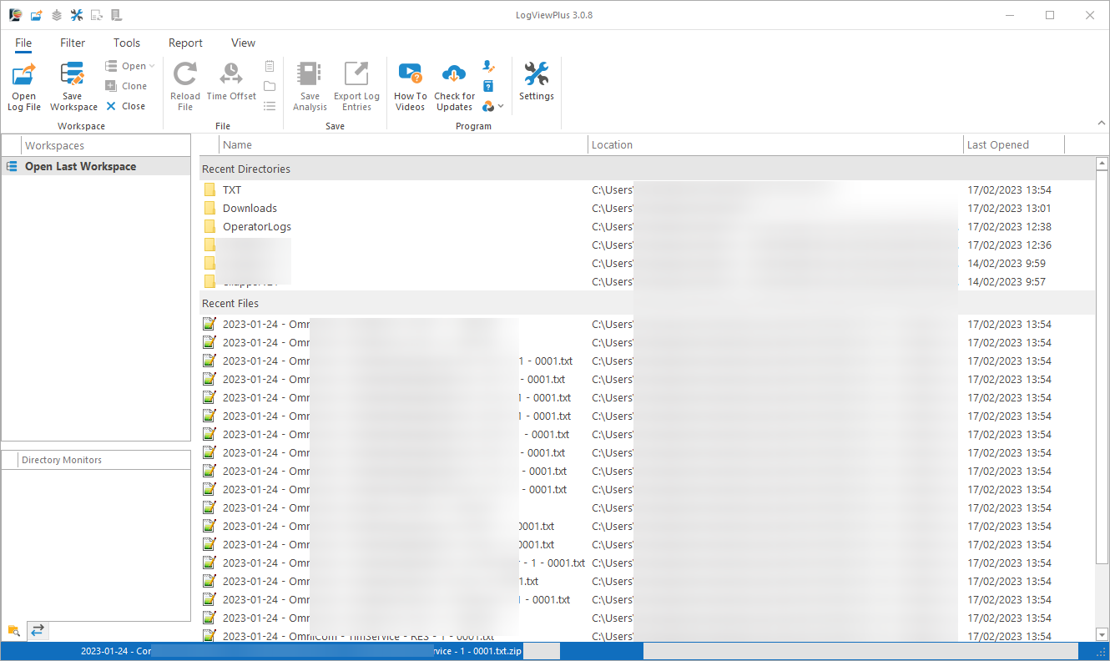Open the Report ribbon tab
Screen dimensions: 1110x661
(x=185, y=43)
